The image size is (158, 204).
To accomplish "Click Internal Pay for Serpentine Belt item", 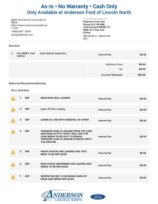I will click(105, 178).
